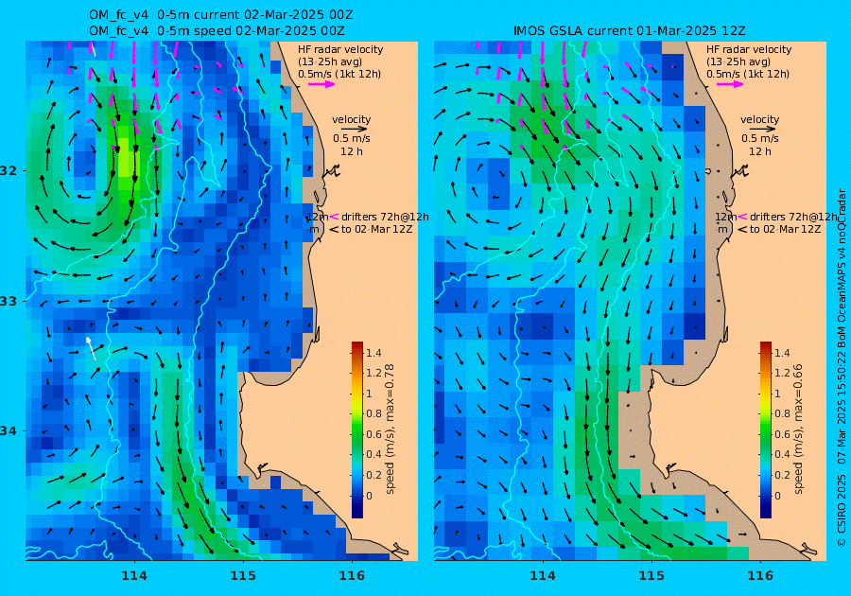Click latitude label 34 on left axis
Viewport: 851px width, 596px height.
coord(9,431)
